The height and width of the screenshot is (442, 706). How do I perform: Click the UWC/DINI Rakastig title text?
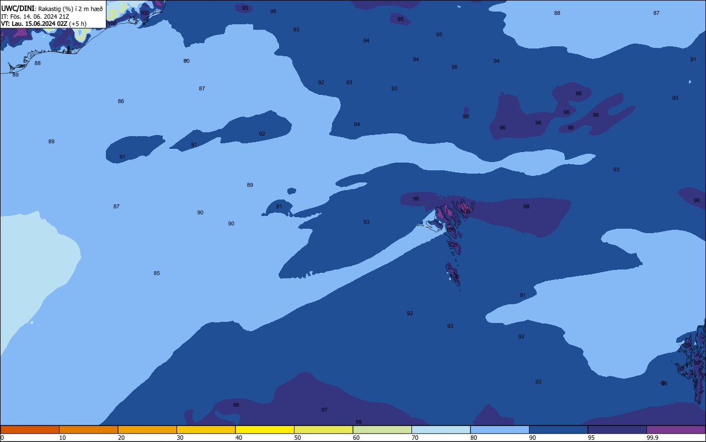pos(52,8)
